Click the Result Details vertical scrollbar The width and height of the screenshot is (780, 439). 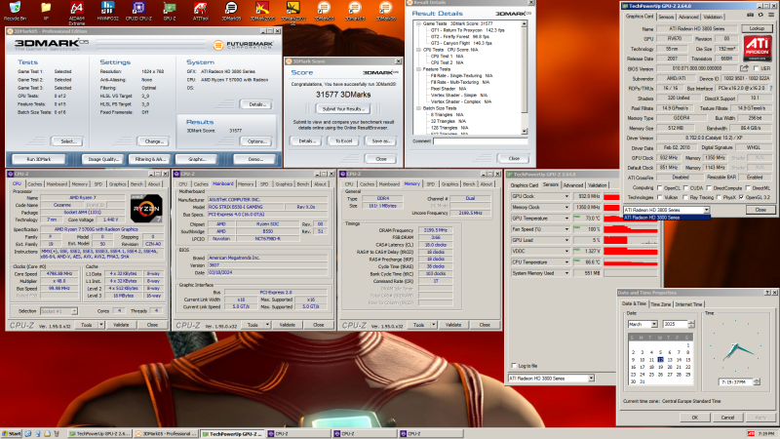coord(525,78)
